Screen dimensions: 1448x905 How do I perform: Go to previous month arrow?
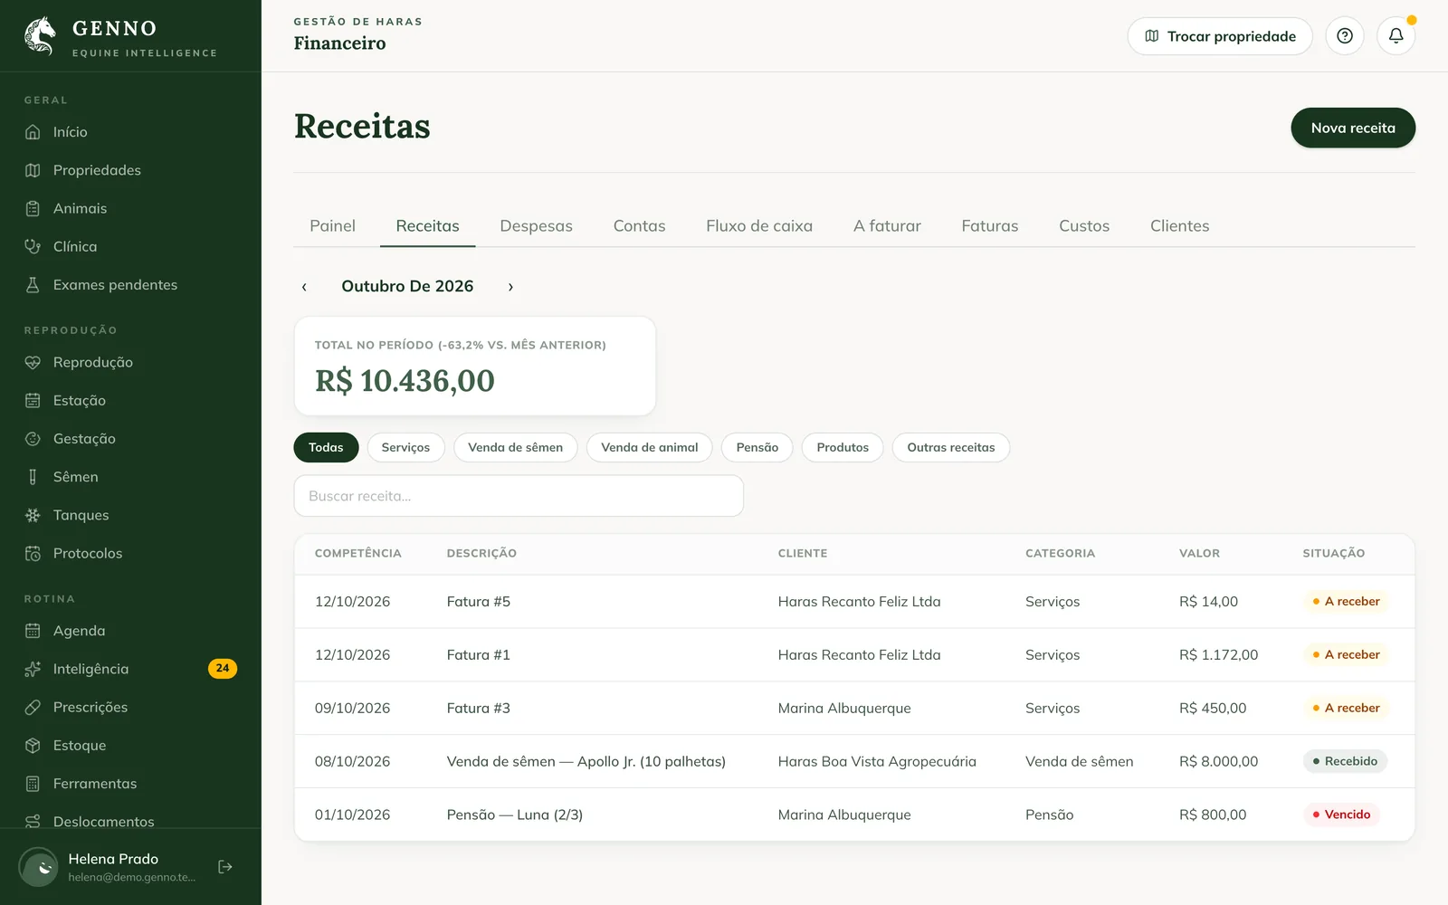(304, 287)
